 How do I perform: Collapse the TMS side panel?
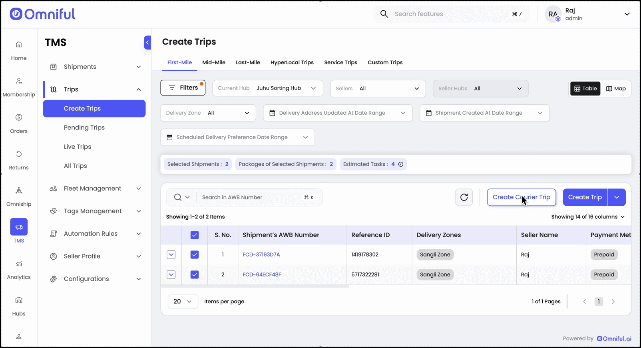pyautogui.click(x=147, y=42)
